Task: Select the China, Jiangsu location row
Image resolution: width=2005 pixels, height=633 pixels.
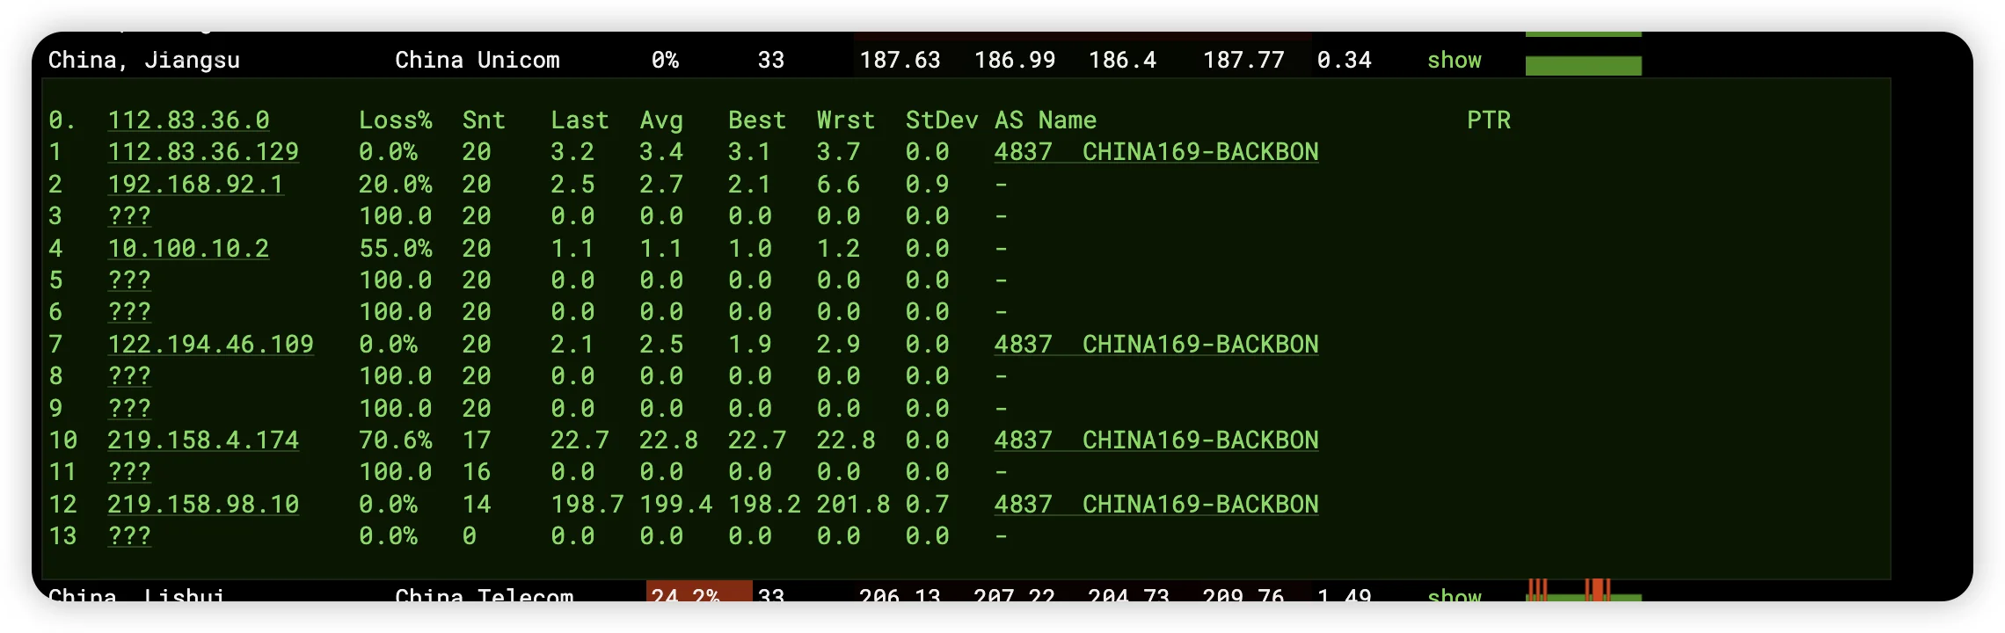Action: 144,61
